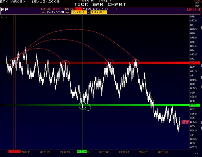Screen dimensions: 202x157
Task: Click the red MIN VOL field
Action: coord(79,9)
